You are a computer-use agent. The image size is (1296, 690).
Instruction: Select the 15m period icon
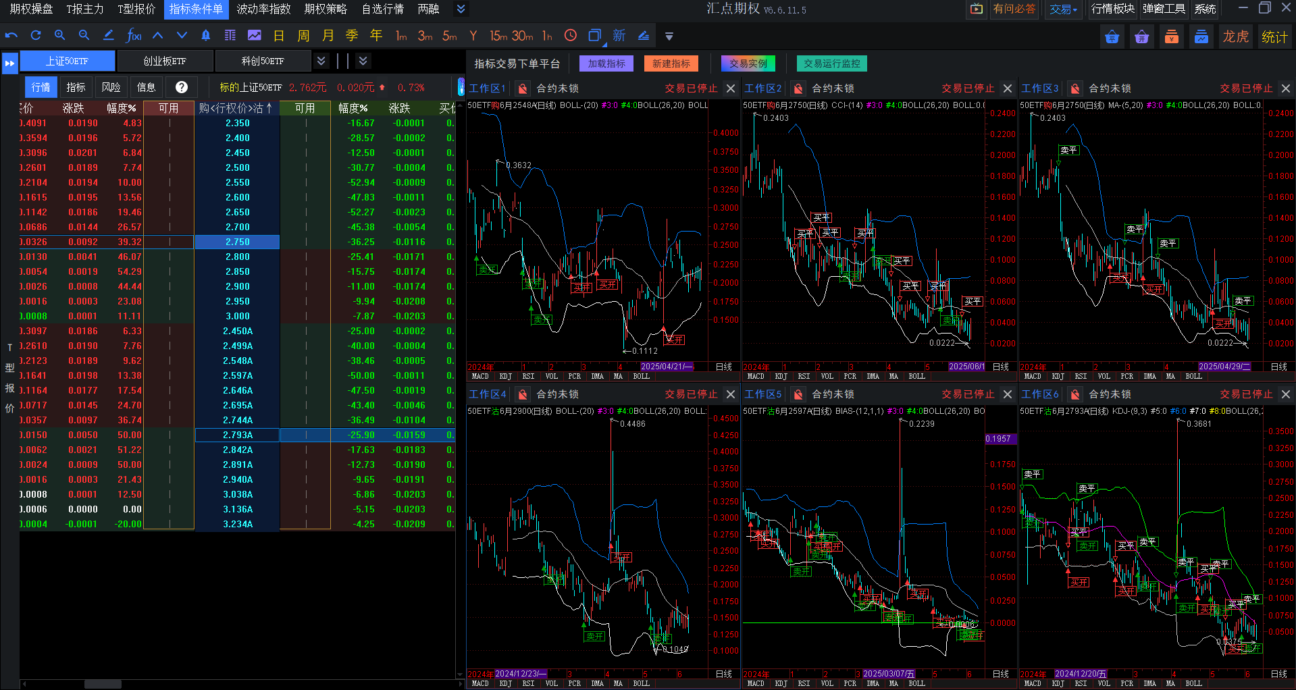point(498,36)
